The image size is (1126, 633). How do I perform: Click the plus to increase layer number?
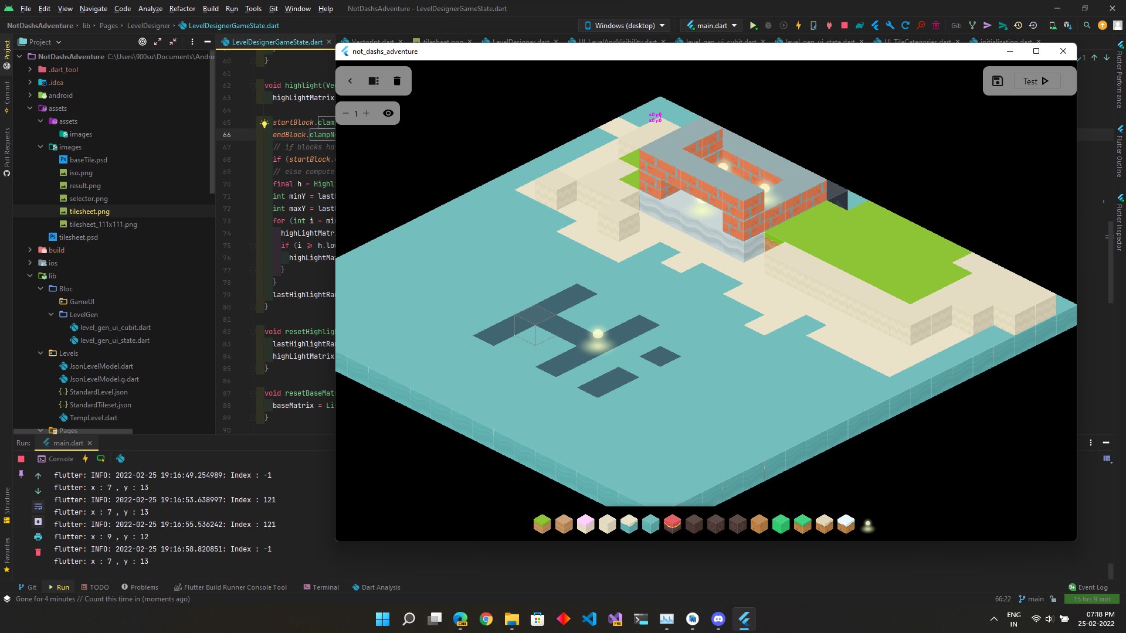coord(367,113)
